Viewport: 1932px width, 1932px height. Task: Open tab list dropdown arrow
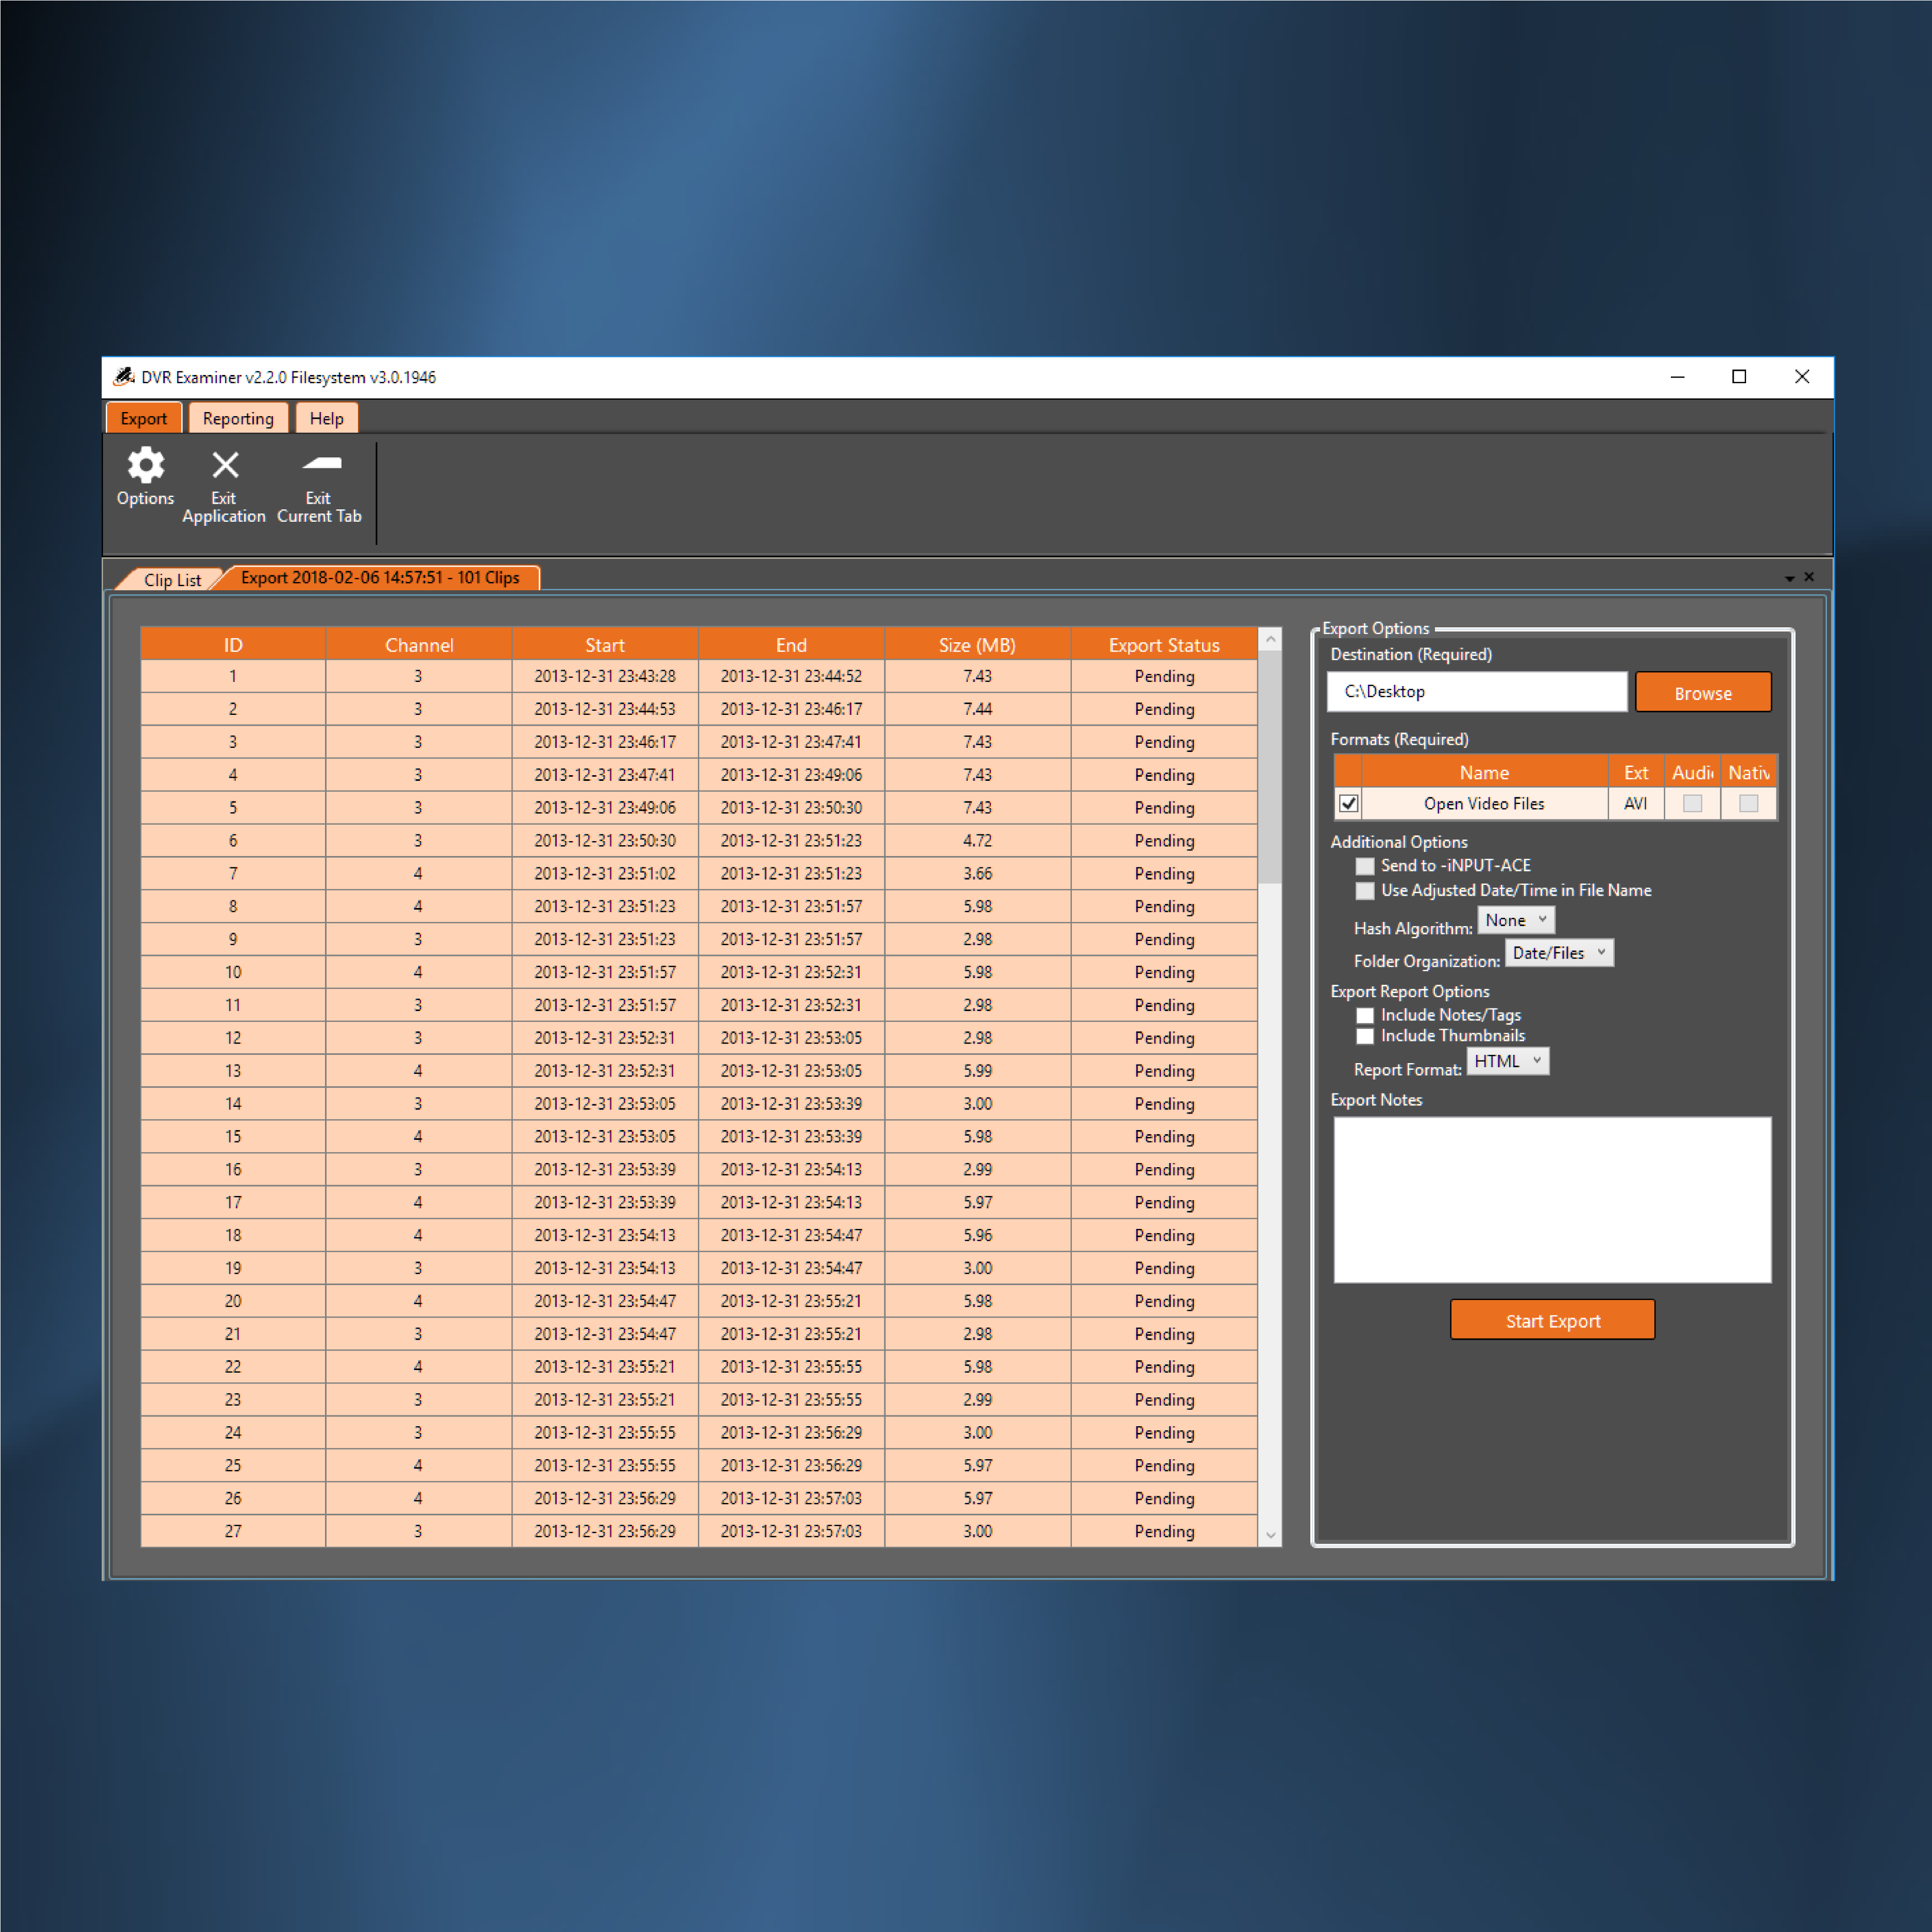tap(1789, 578)
